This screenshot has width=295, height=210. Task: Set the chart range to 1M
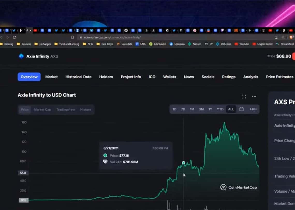click(x=192, y=109)
